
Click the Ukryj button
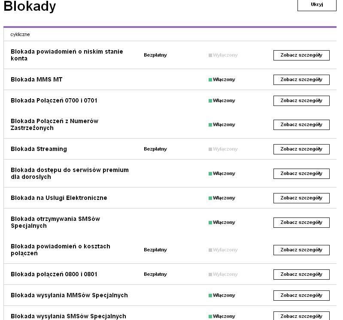click(316, 5)
